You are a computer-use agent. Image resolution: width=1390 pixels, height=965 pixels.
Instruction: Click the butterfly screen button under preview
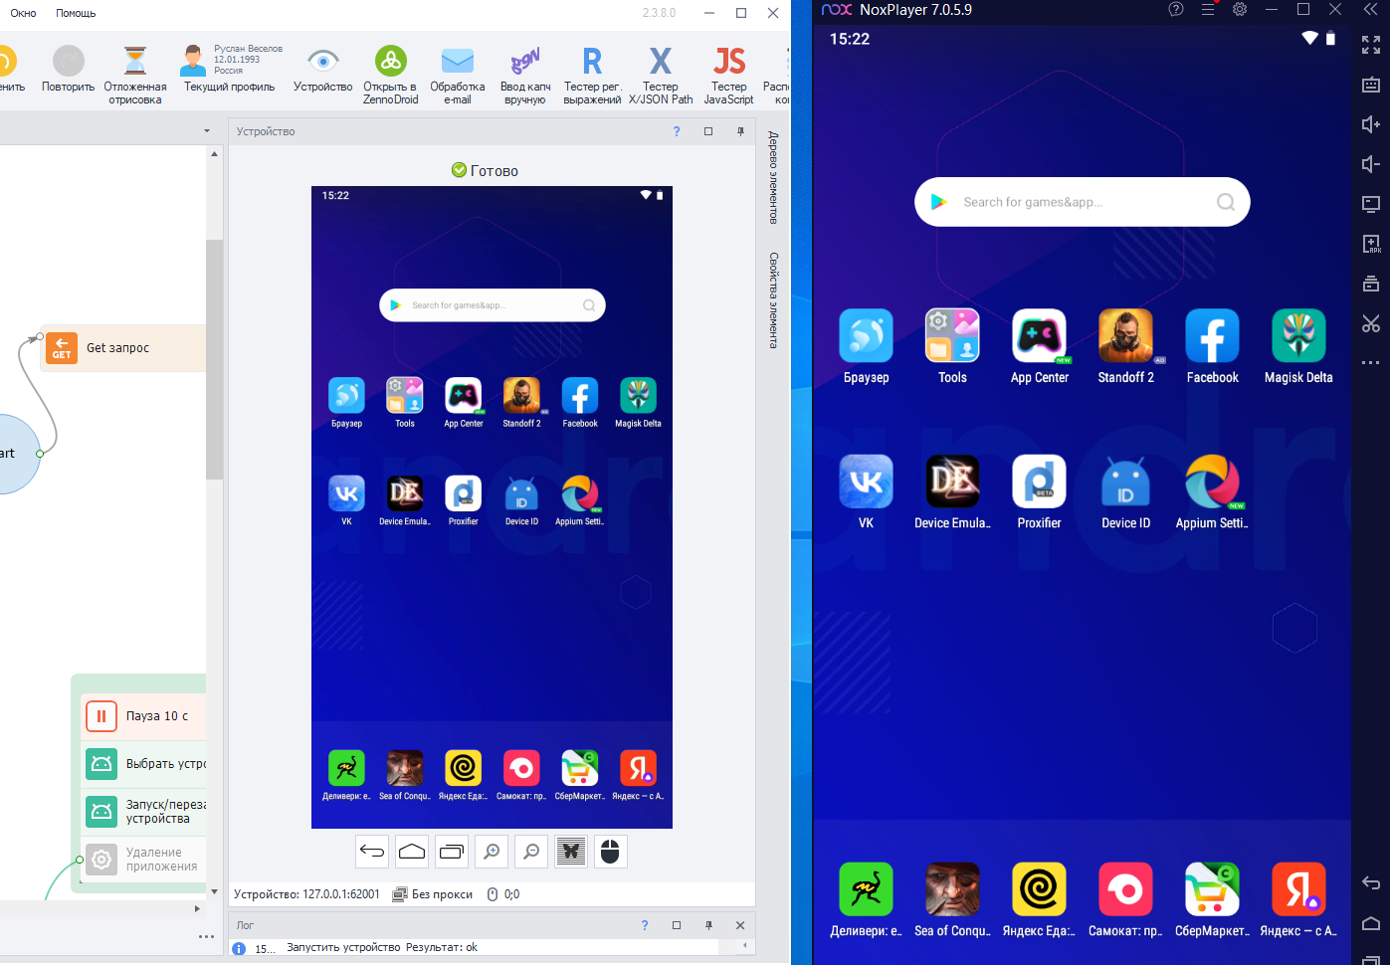pyautogui.click(x=571, y=852)
